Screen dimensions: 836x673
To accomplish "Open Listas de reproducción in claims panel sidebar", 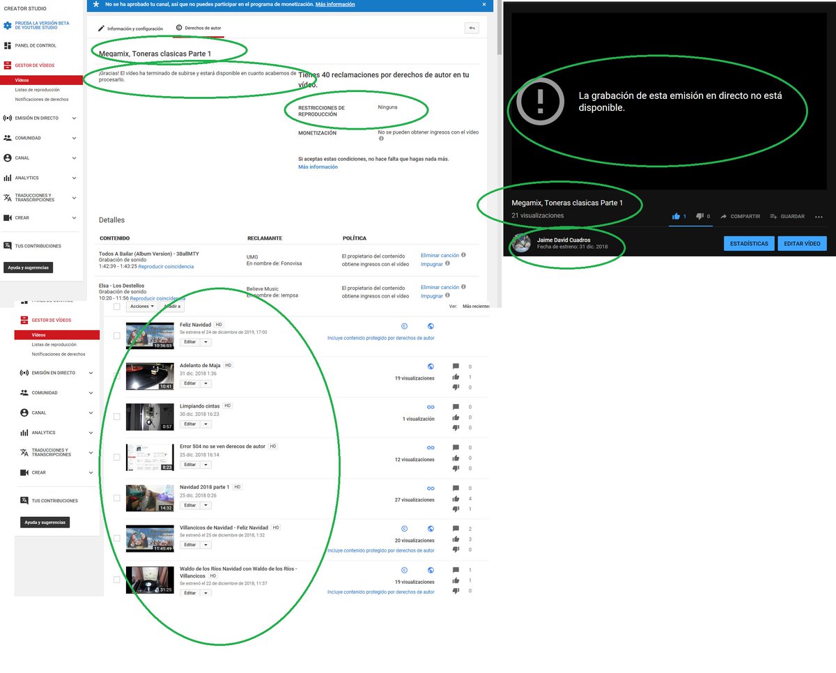I will 37,90.
